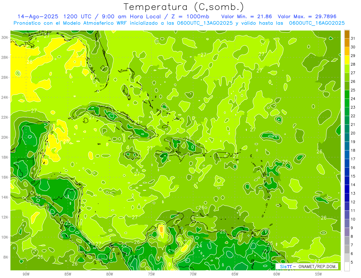This screenshot has width=361, height=278.
Task: Click color scale label 29
Action: (x=353, y=55)
